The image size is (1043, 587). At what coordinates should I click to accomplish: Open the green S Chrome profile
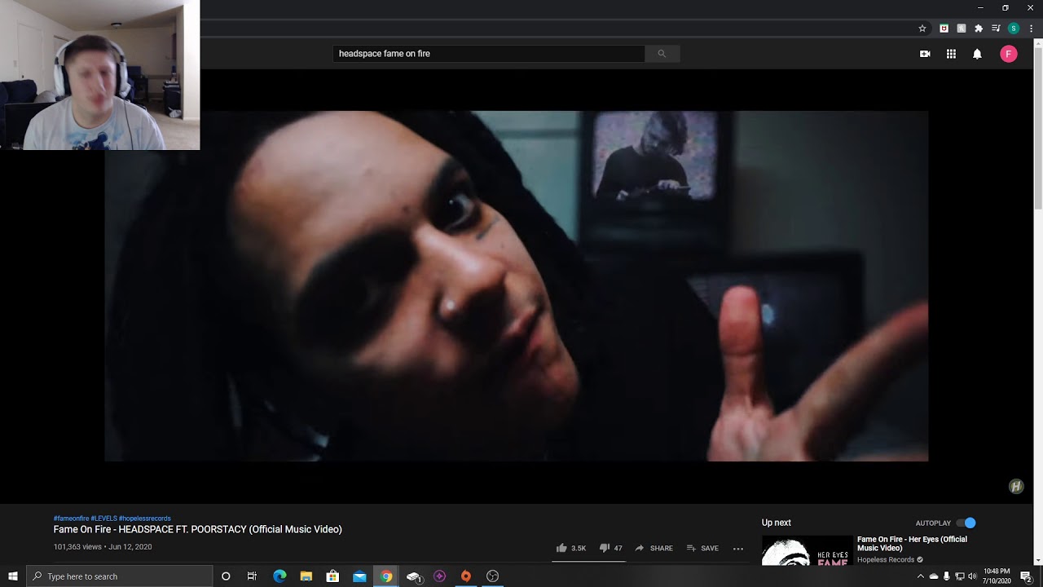(x=1014, y=29)
